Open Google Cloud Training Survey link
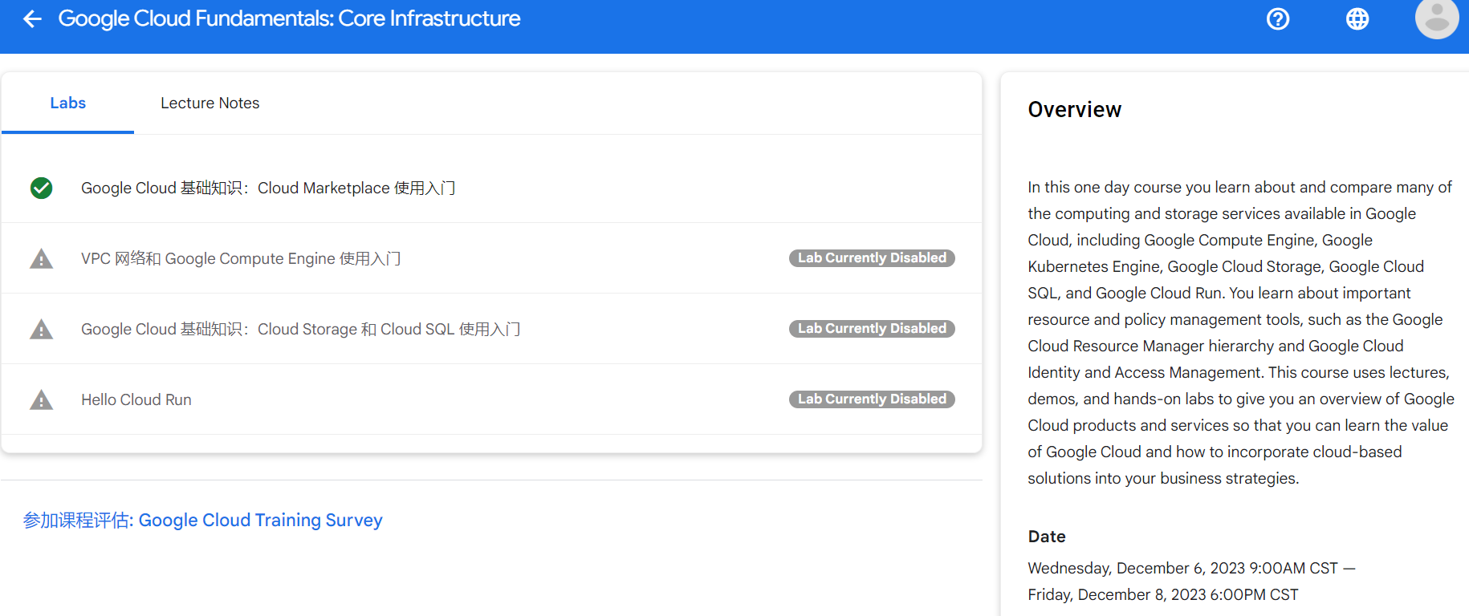Image resolution: width=1469 pixels, height=616 pixels. click(203, 521)
